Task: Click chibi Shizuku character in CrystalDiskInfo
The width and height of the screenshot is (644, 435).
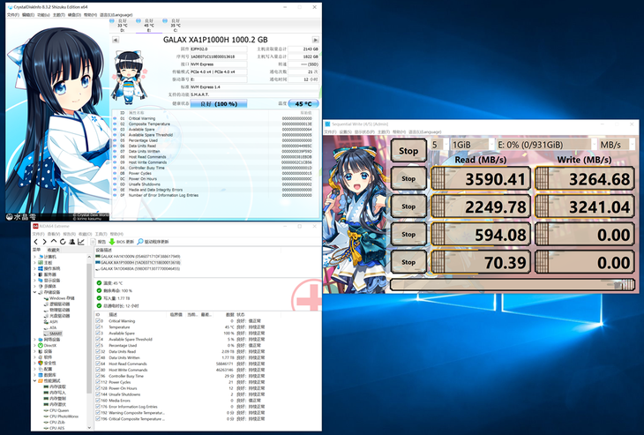Action: tap(129, 77)
